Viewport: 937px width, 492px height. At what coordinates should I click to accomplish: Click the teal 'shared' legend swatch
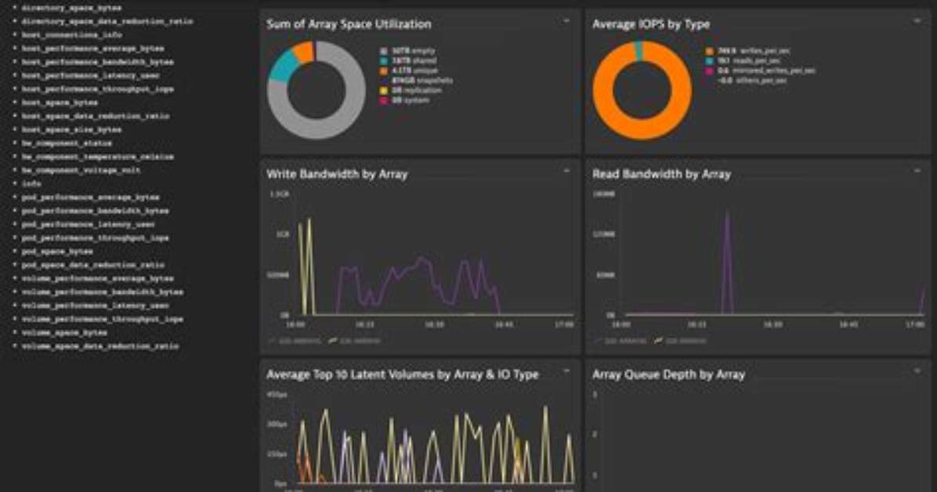(x=384, y=61)
